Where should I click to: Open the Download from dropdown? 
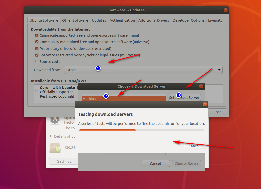[x=143, y=70]
